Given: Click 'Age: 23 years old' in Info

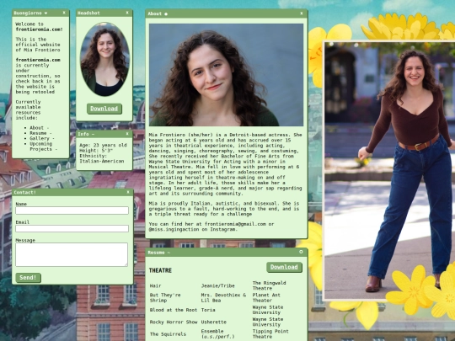Looking at the screenshot, I should pos(103,146).
